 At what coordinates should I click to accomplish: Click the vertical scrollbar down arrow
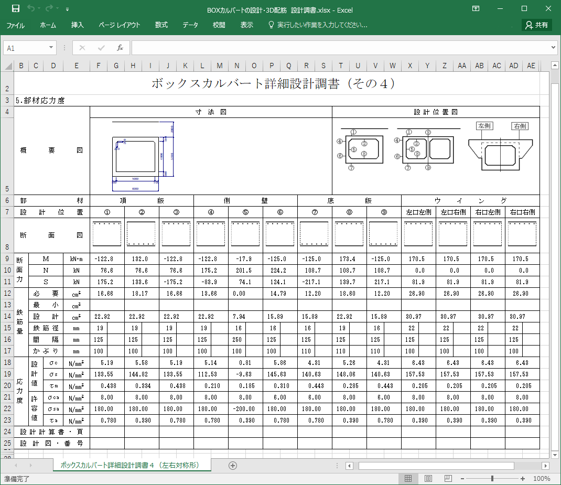pos(555,455)
